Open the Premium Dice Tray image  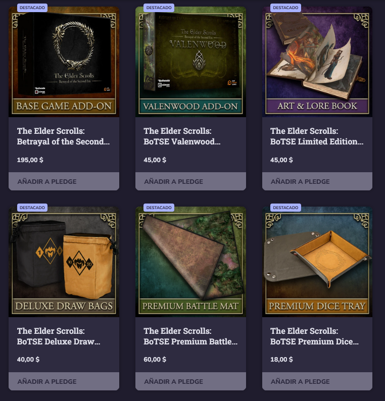coord(317,262)
